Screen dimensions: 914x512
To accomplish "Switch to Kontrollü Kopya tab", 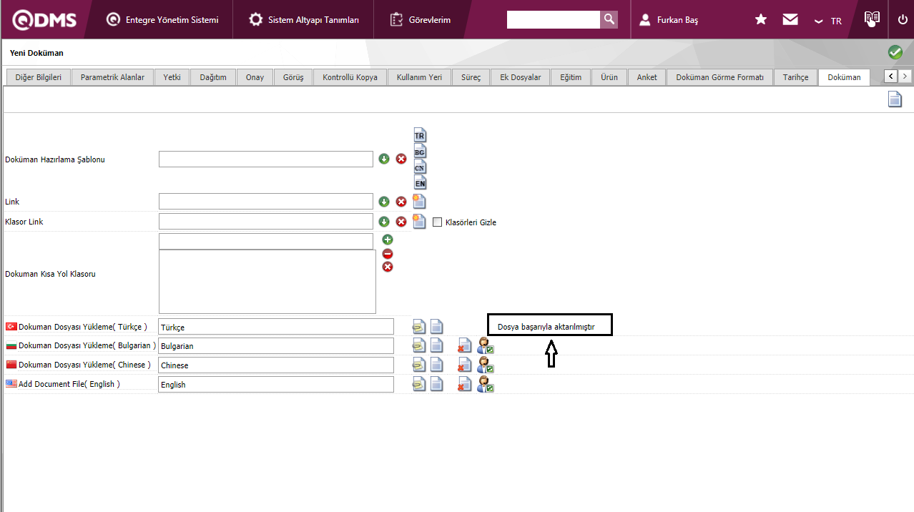I will 350,77.
